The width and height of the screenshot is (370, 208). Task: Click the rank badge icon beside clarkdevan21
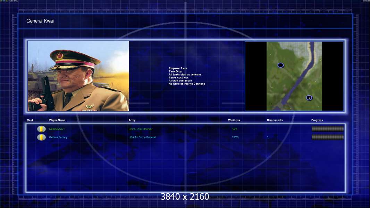click(x=41, y=129)
